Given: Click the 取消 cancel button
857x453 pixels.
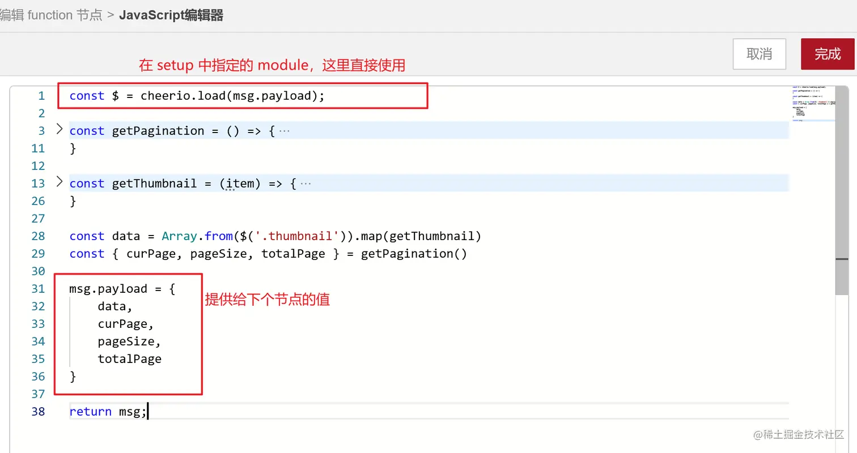Looking at the screenshot, I should [759, 54].
